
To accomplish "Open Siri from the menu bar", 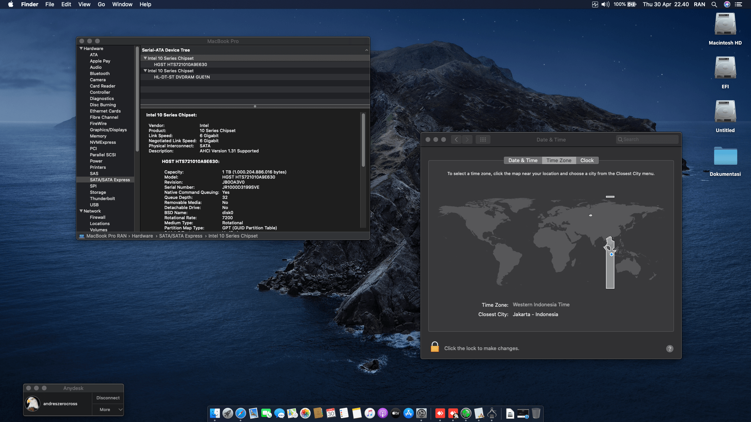I will pos(727,4).
